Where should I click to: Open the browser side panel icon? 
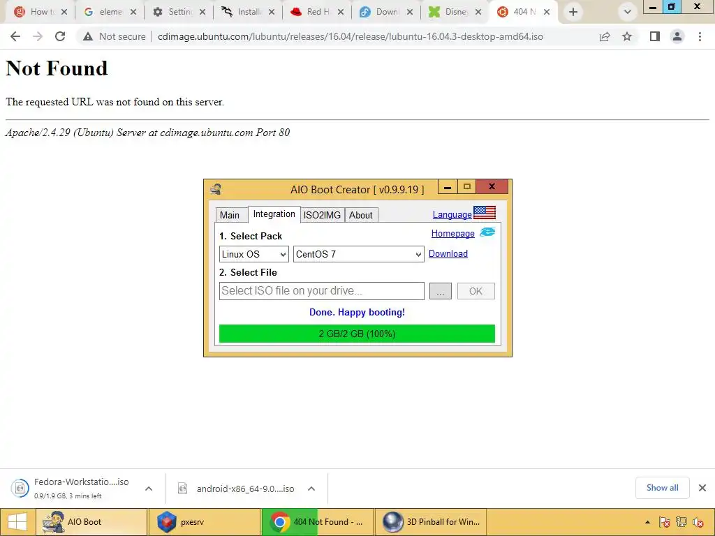click(655, 36)
